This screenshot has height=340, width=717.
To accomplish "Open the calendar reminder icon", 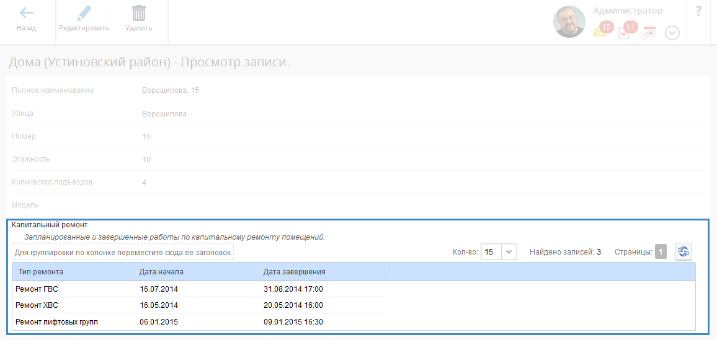I will (x=648, y=33).
